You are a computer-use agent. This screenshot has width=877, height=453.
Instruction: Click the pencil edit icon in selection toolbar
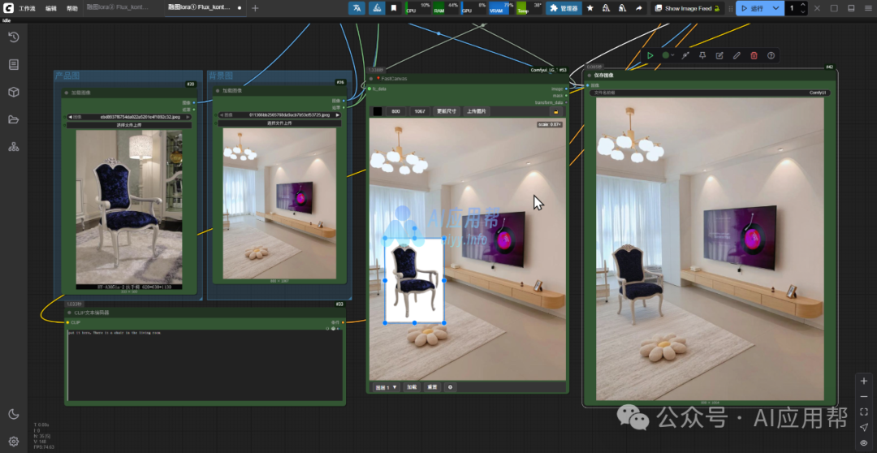coord(737,55)
